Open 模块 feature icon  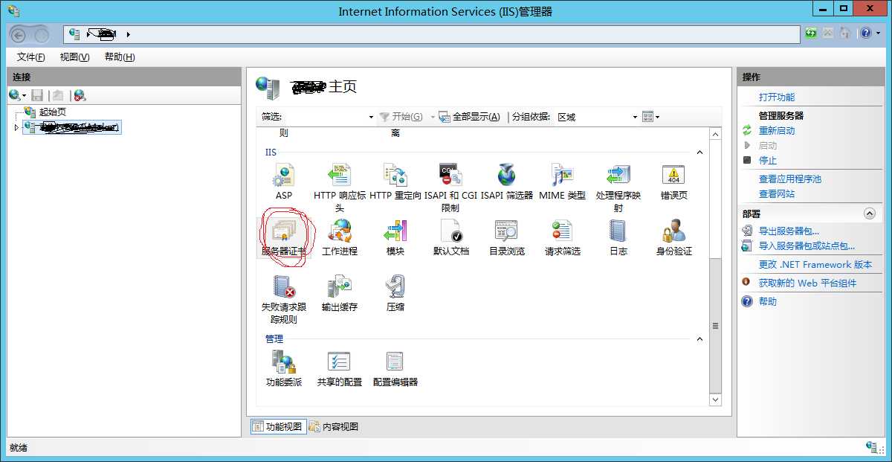pos(395,237)
